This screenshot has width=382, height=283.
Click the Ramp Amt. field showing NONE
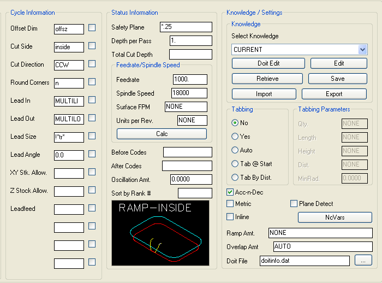[321, 233]
